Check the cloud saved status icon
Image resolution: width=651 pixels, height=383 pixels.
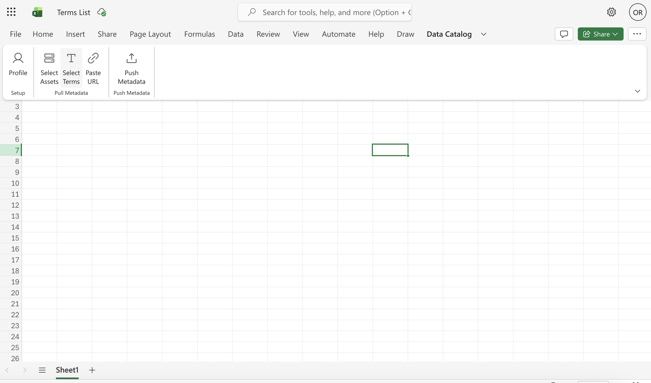(102, 12)
